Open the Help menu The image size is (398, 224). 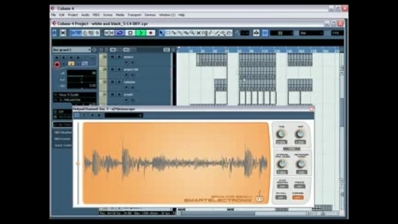pyautogui.click(x=182, y=15)
